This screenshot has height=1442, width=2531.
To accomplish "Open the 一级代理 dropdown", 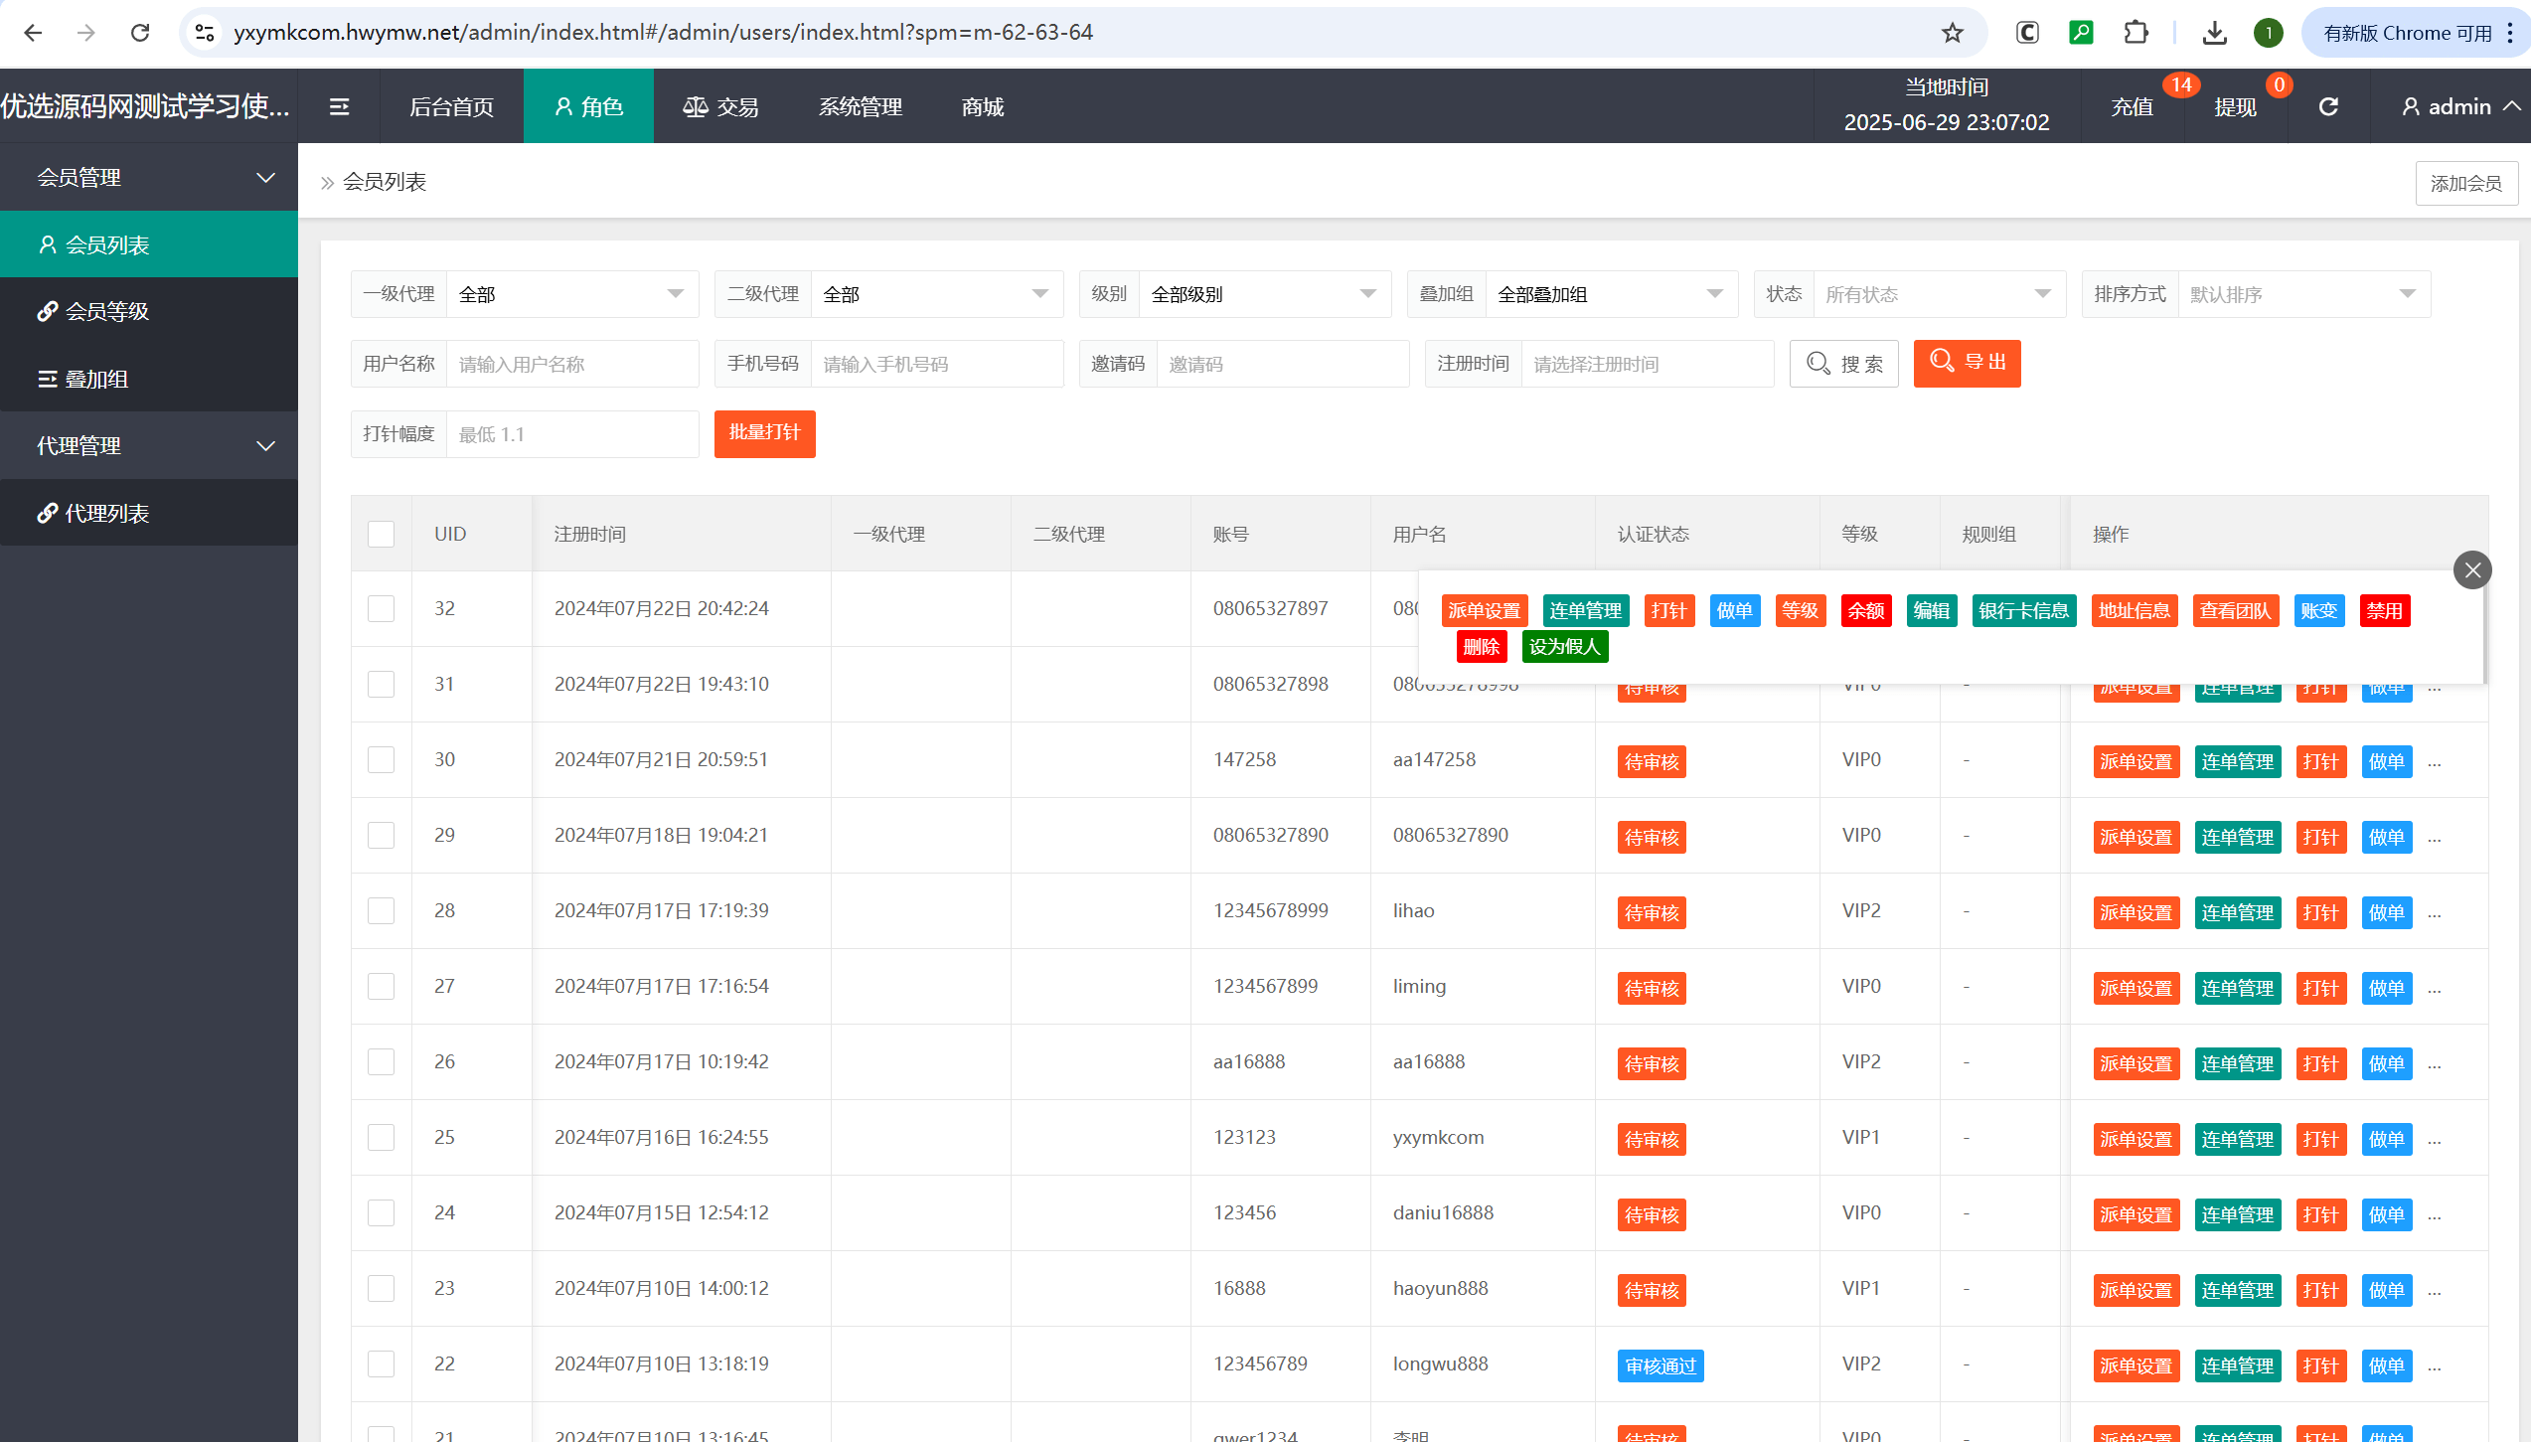I will 572,294.
